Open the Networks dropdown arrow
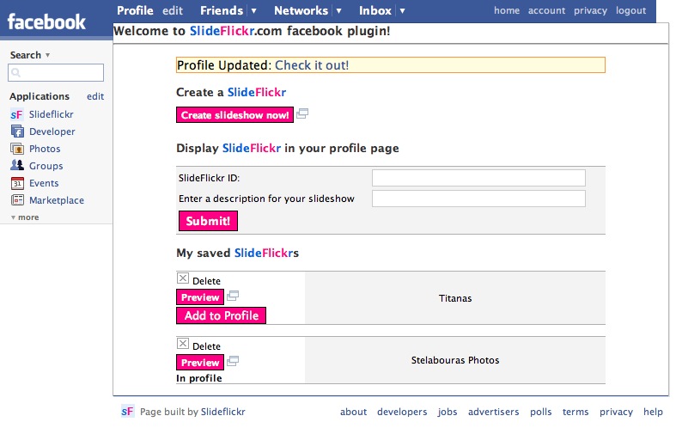Image resolution: width=676 pixels, height=428 pixels. pos(338,11)
